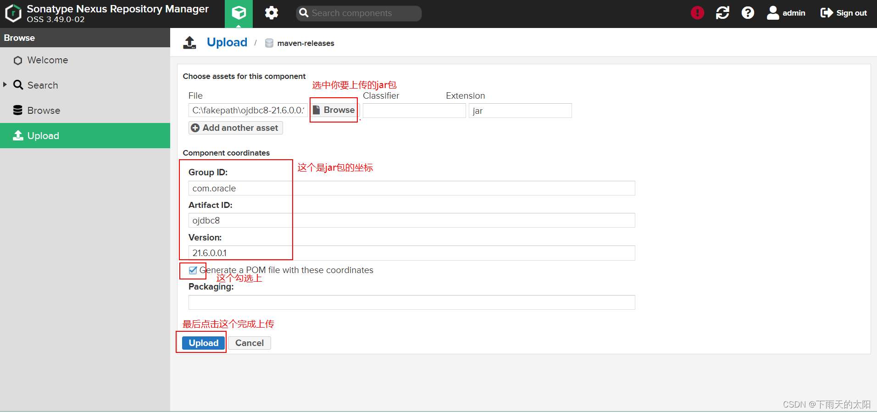This screenshot has height=413, width=877.
Task: Open the Browse sidebar item
Action: 85,111
